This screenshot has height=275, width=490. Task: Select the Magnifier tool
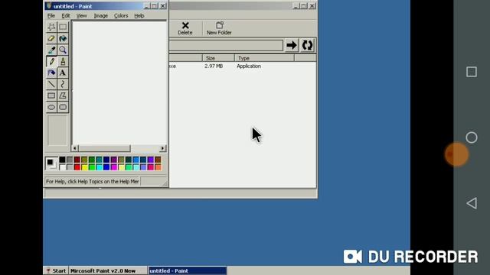[x=63, y=50]
